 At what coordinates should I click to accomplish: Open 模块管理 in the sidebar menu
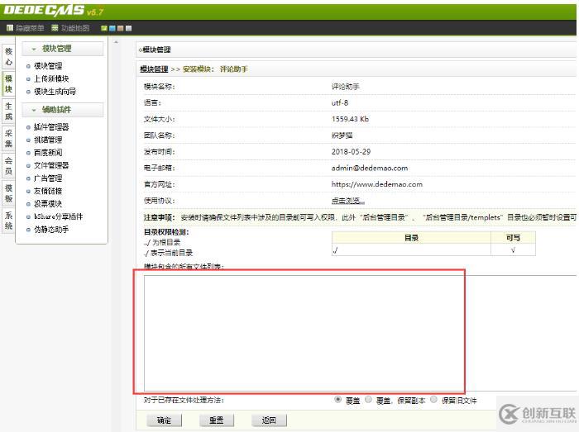click(x=48, y=65)
